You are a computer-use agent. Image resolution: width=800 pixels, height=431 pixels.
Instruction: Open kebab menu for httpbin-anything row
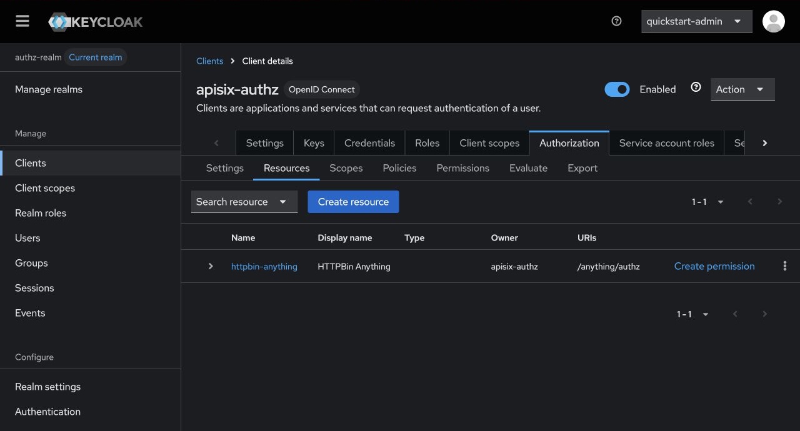point(785,266)
